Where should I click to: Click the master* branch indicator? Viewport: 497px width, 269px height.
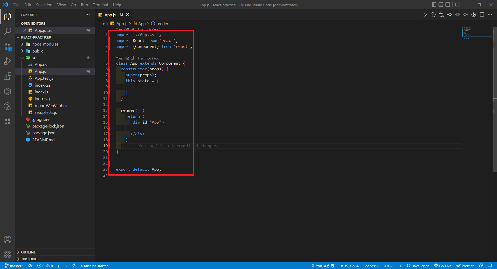14,266
